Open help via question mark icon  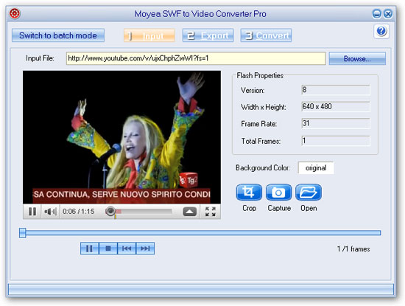tap(381, 31)
